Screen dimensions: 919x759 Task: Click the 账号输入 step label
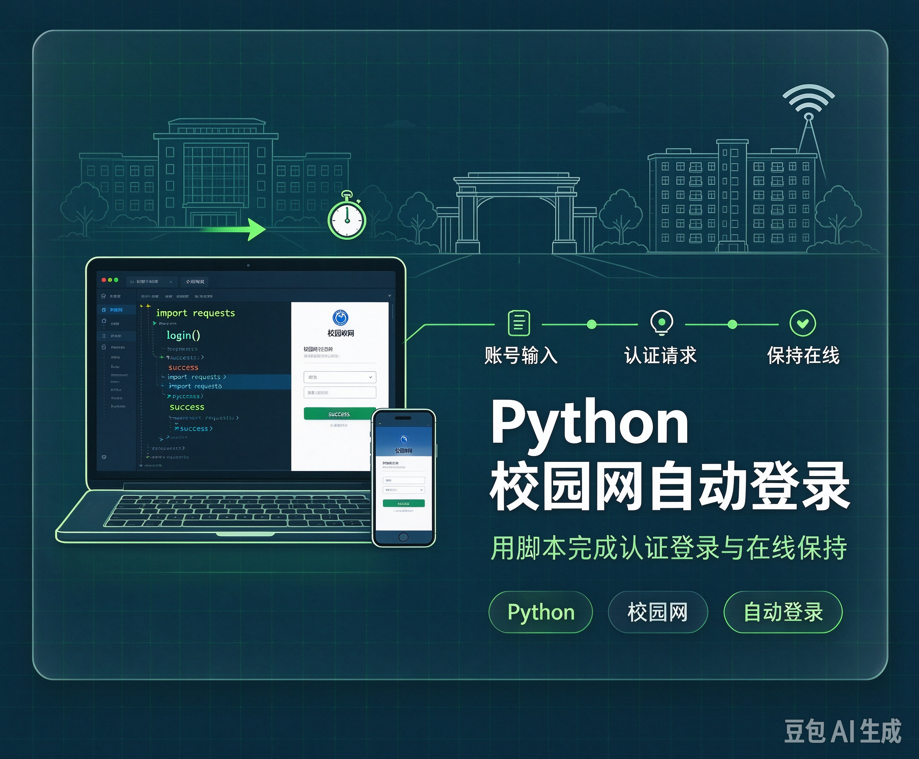pos(521,355)
